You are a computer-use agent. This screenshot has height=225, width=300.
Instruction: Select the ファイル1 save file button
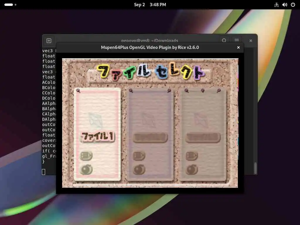click(x=98, y=137)
